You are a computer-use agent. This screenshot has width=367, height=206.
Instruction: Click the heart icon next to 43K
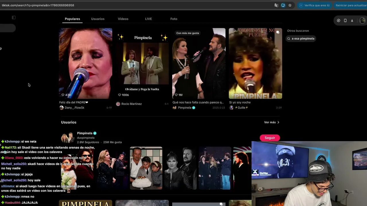63,95
